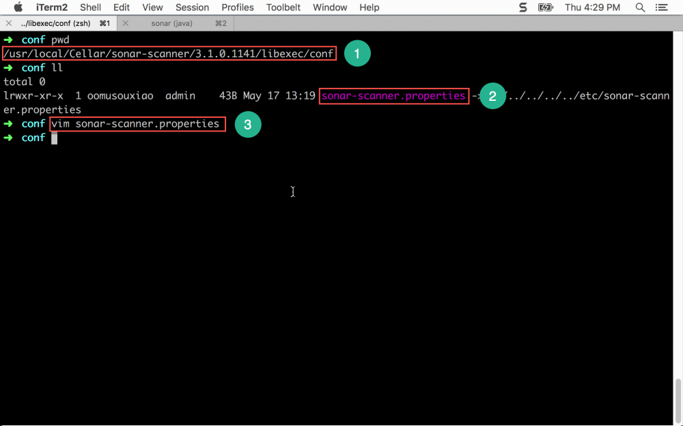This screenshot has height=426, width=683.
Task: Open the Help menu
Action: click(369, 7)
